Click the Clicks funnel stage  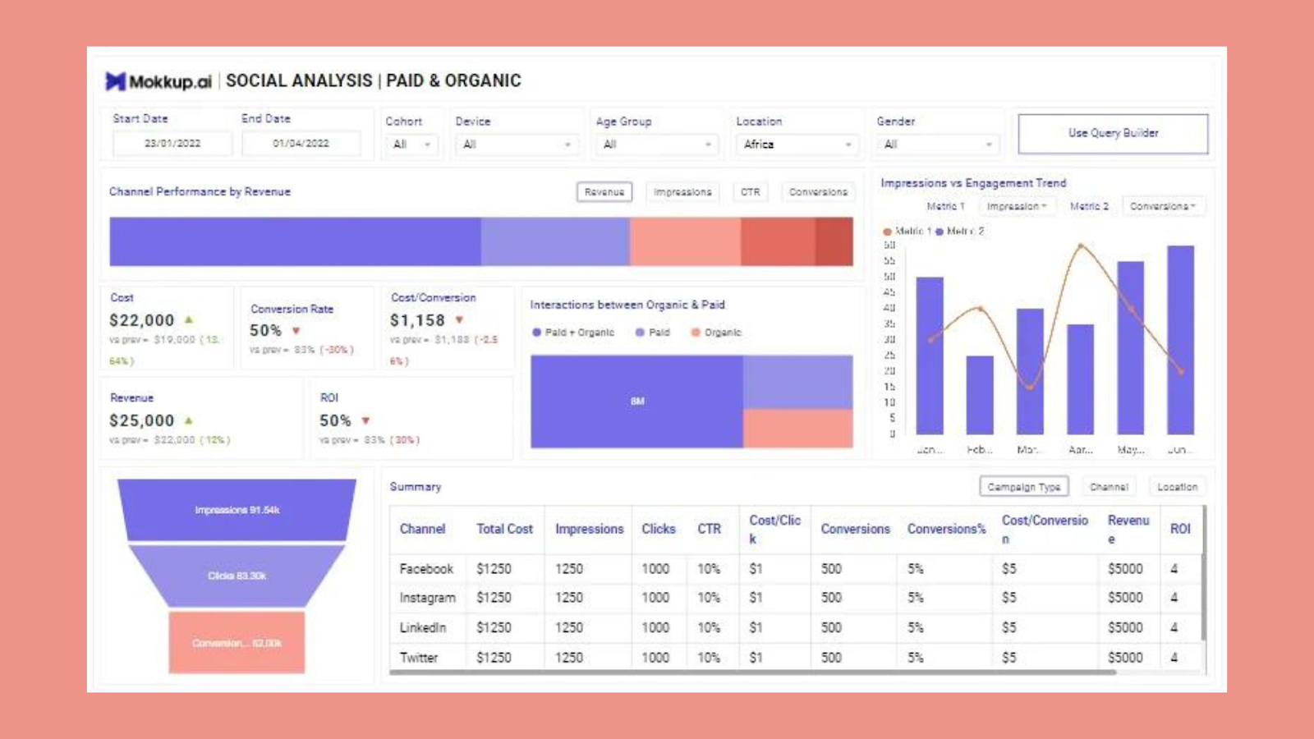click(x=237, y=576)
